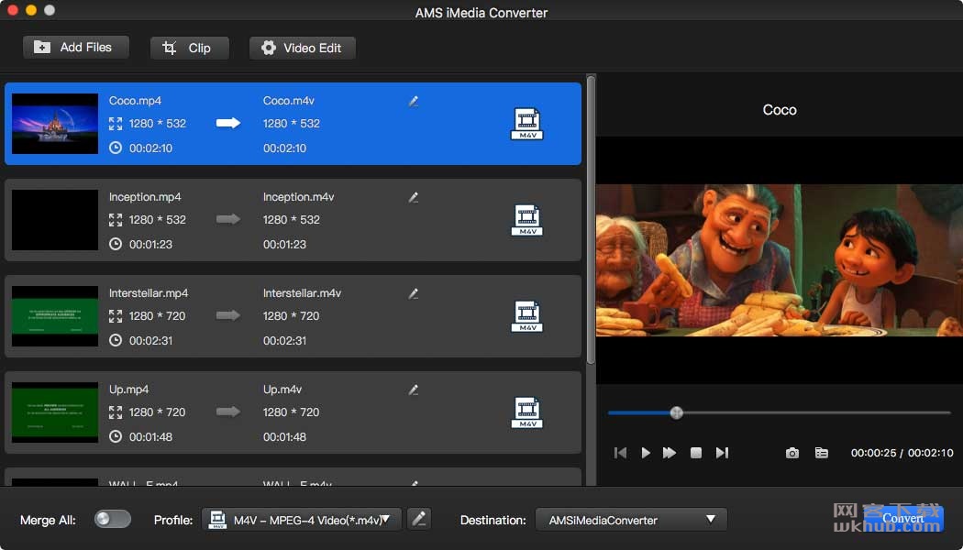
Task: Click the preview video frame
Action: (780, 260)
